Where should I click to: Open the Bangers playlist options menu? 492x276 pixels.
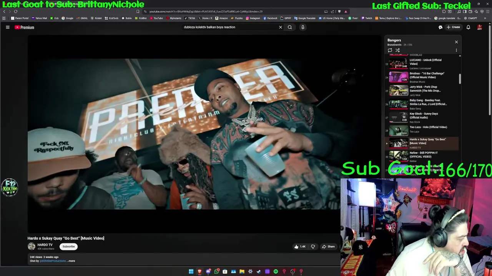pos(456,50)
